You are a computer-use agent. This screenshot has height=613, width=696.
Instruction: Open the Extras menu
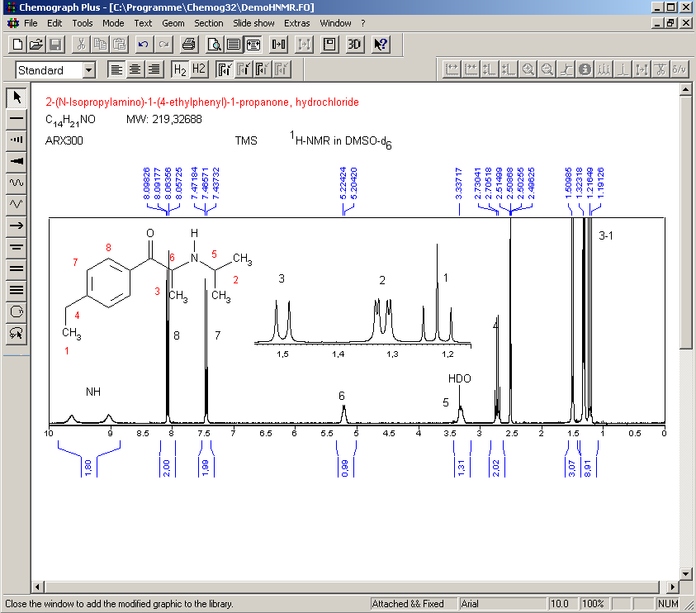click(297, 23)
